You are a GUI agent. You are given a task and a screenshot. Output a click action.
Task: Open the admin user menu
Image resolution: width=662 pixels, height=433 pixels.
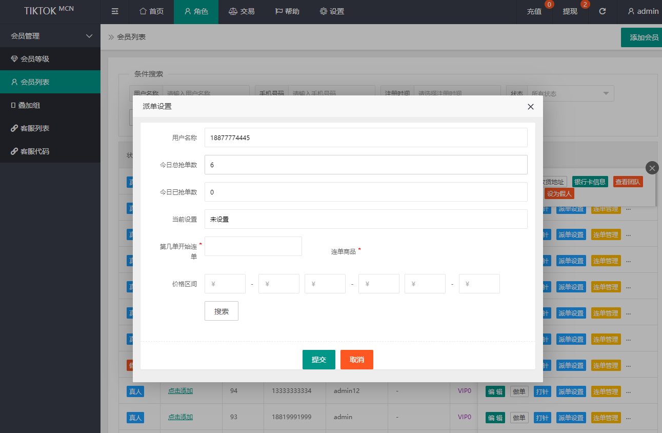[643, 11]
